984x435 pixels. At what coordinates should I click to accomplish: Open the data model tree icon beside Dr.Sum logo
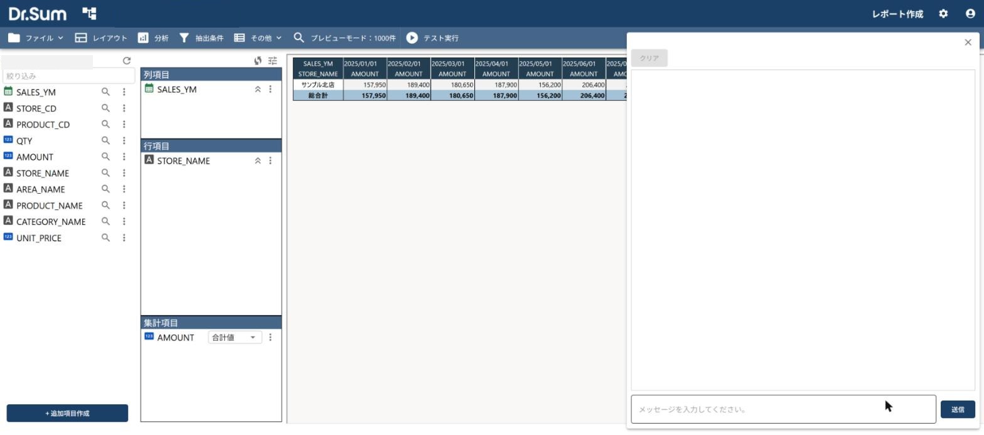point(89,13)
